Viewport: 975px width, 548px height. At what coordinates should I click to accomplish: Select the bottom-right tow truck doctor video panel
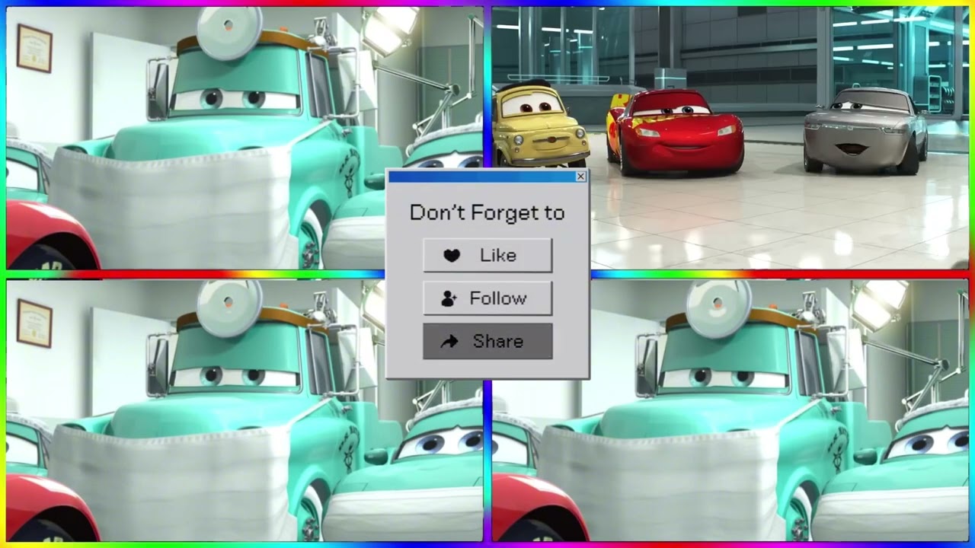tap(730, 410)
